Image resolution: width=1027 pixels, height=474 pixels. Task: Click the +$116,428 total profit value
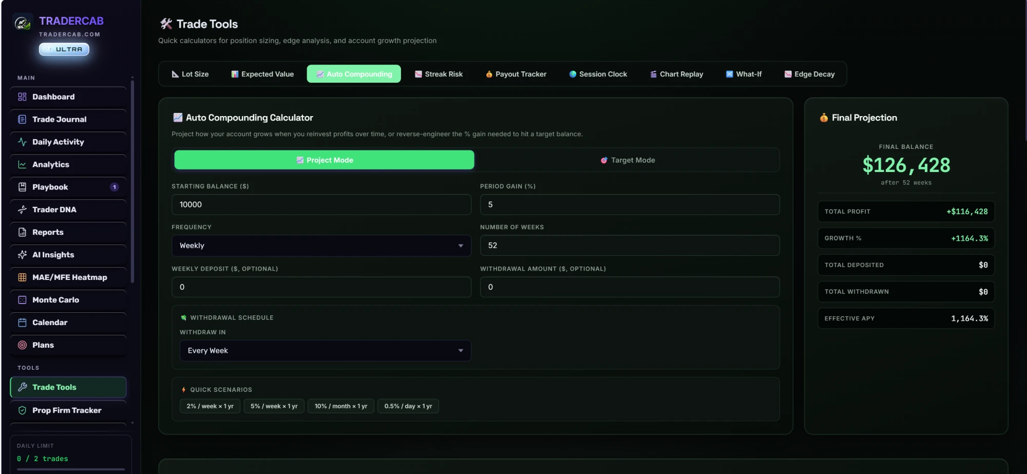point(967,212)
